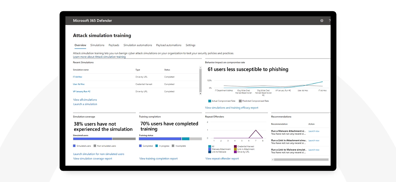Click the Simulated users legend square
Screen dimensions: 396x182
tap(74, 146)
